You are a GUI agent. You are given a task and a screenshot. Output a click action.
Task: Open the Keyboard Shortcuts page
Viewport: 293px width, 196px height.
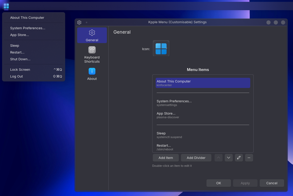(92, 55)
